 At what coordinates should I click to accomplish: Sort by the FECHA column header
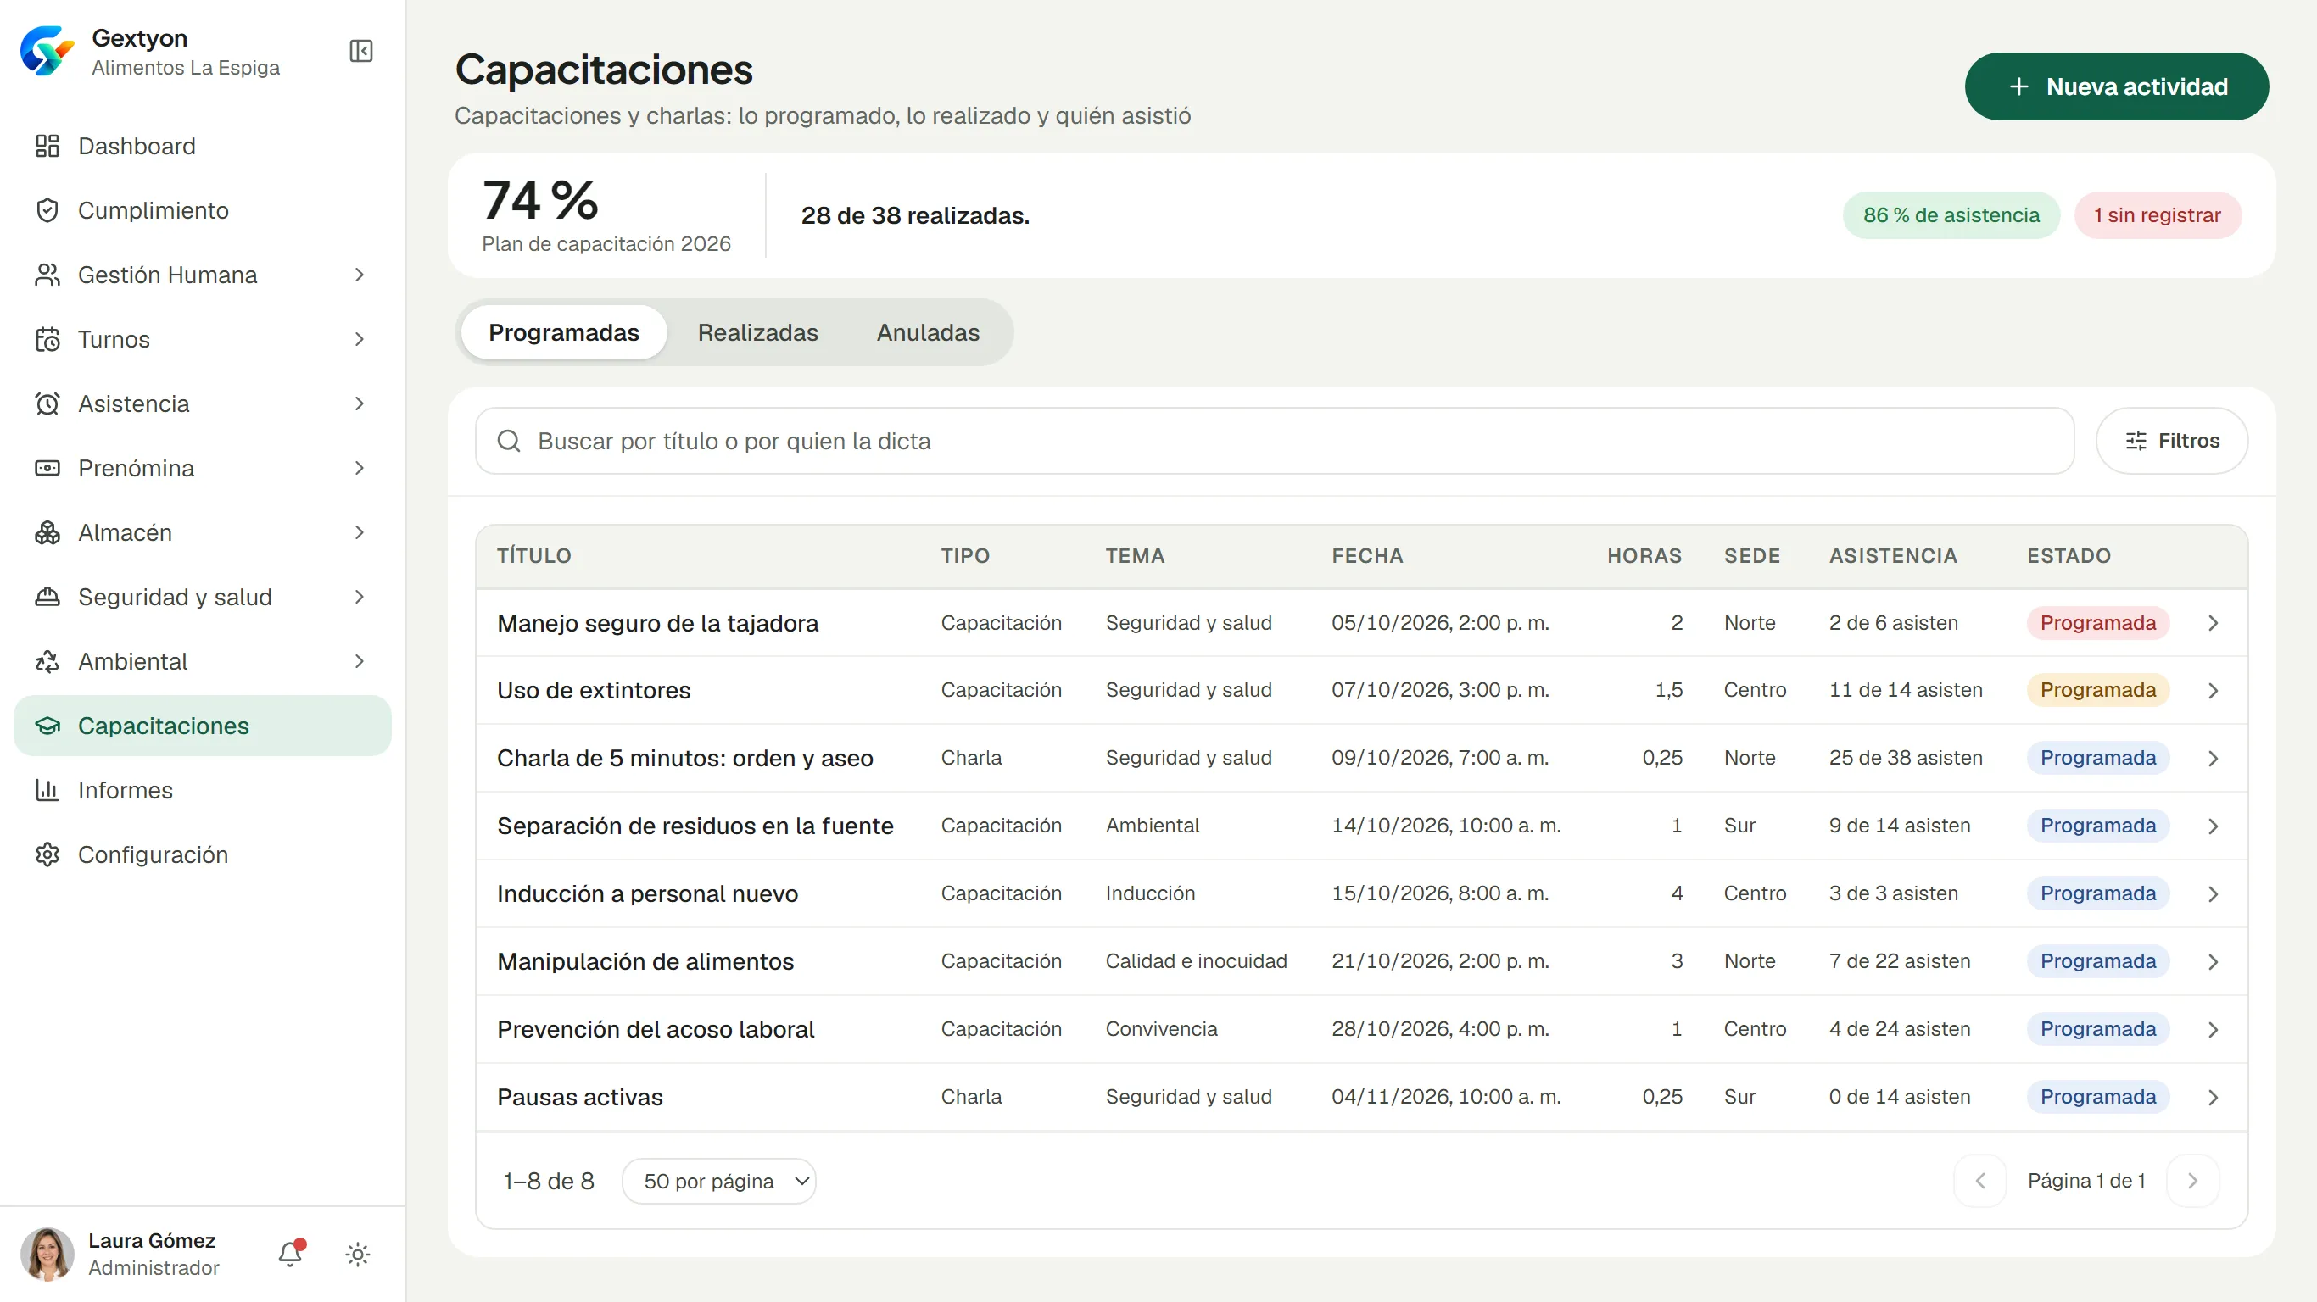1367,556
